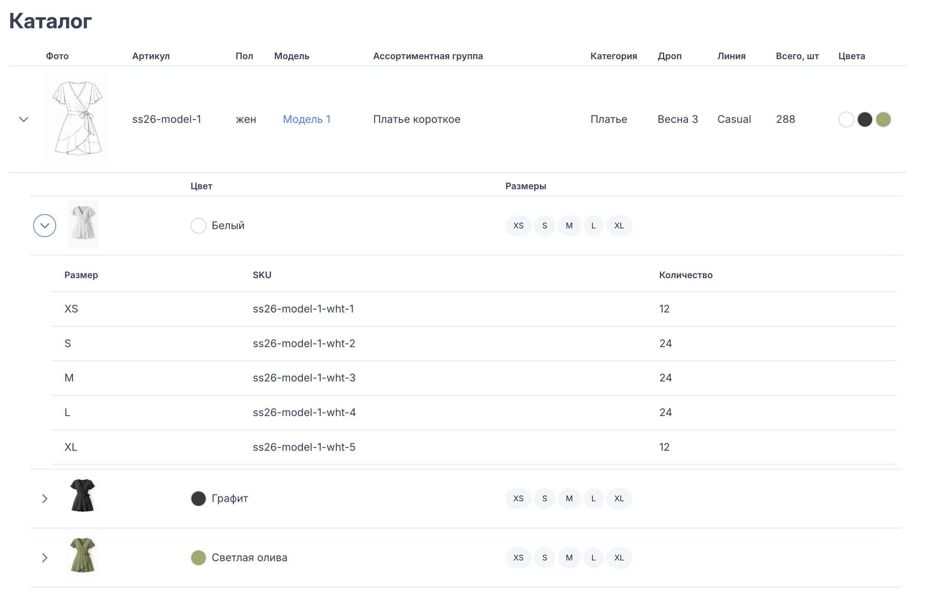Click the Каталог page heading

(50, 21)
